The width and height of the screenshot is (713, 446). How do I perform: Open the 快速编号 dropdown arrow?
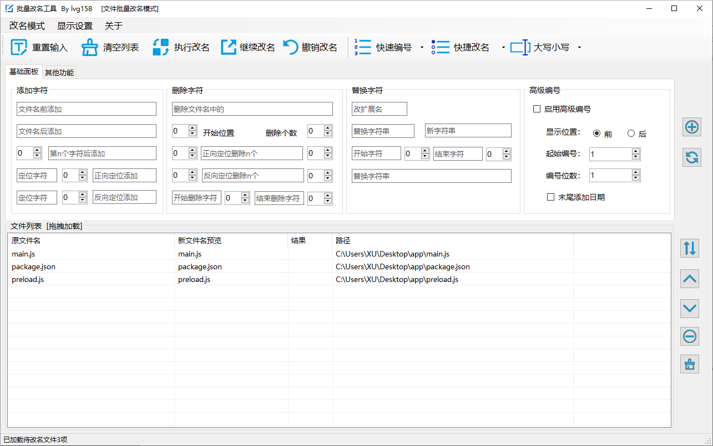pos(421,48)
